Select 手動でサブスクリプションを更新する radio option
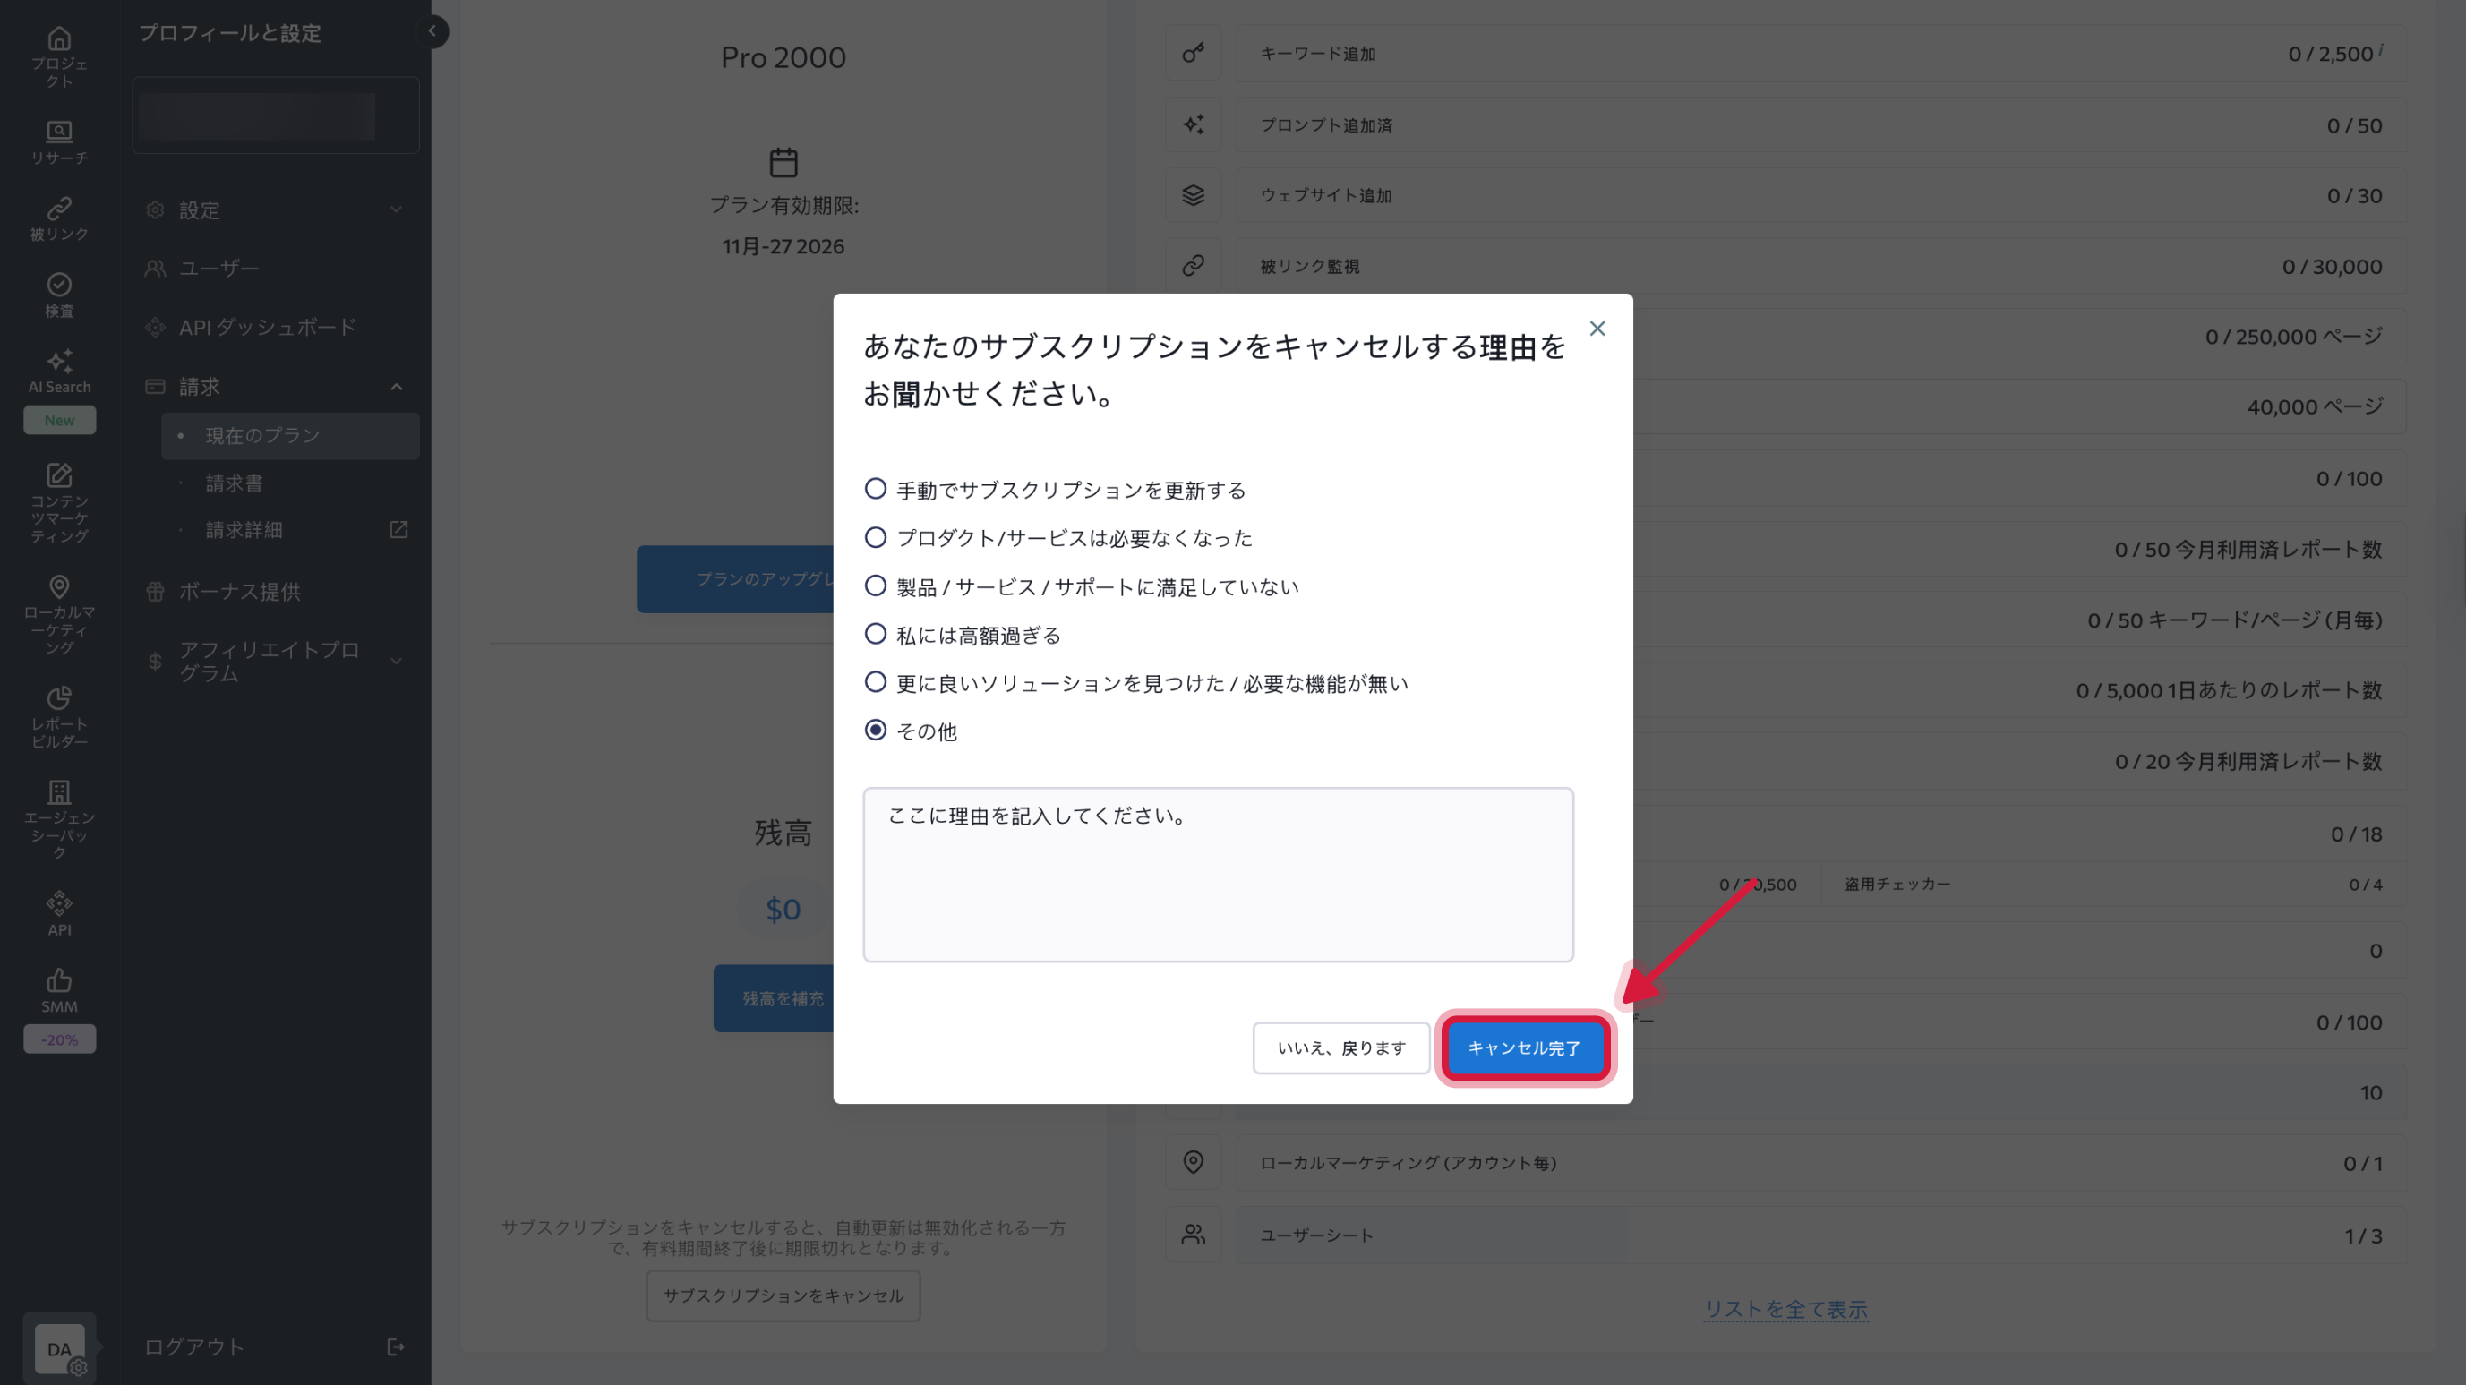 pyautogui.click(x=875, y=489)
